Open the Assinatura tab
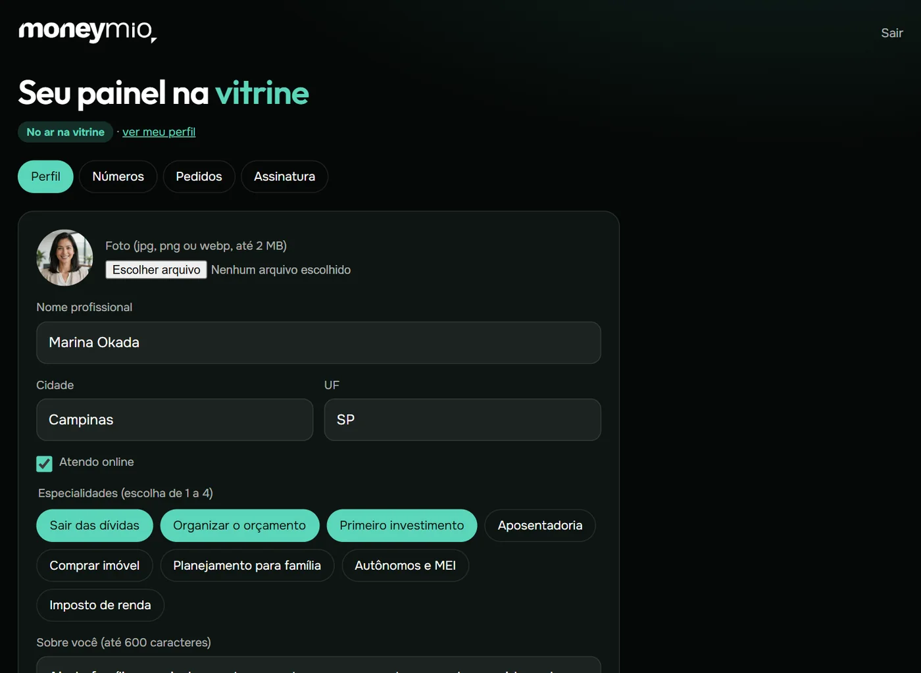The height and width of the screenshot is (673, 921). click(x=284, y=176)
